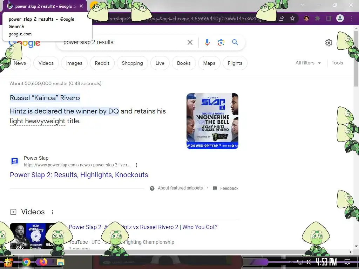Click the round avatar extension icon in toolbar
359x269 pixels.
point(306,18)
